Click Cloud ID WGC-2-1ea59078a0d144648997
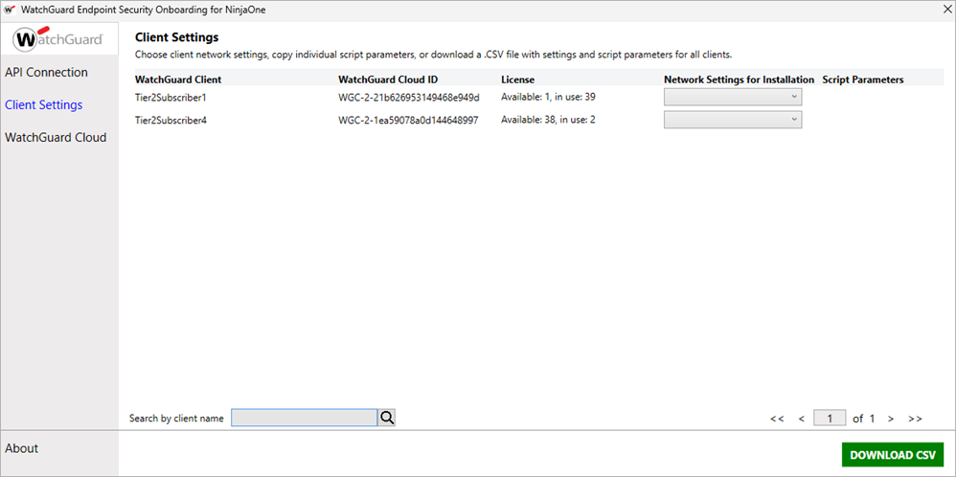This screenshot has height=477, width=956. [x=408, y=120]
